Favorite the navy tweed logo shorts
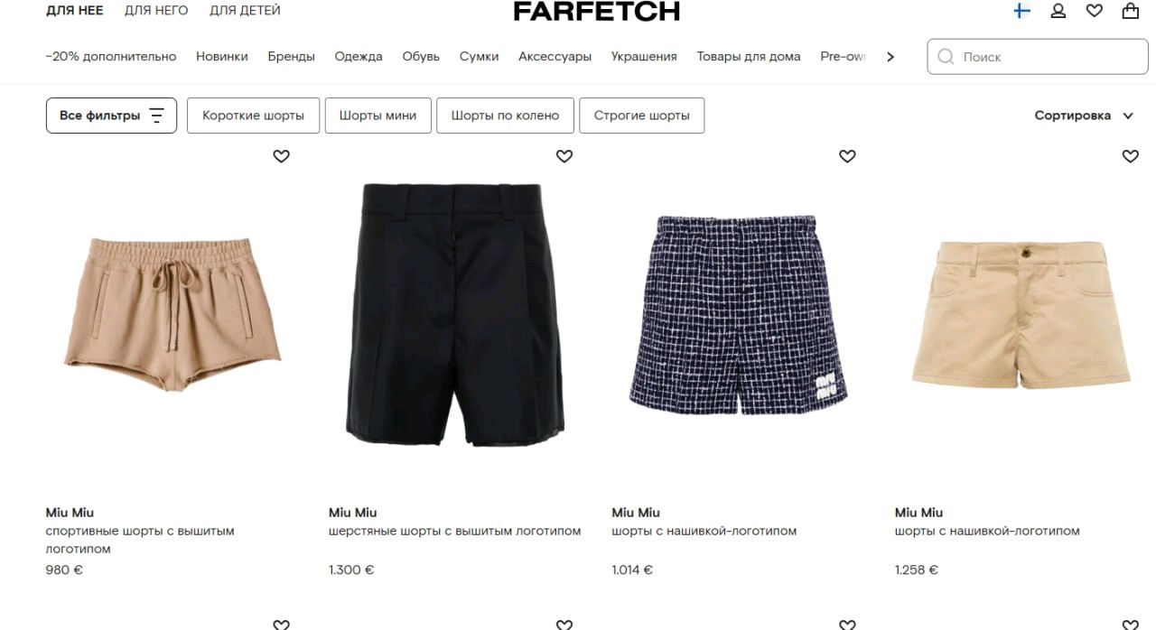 pyautogui.click(x=847, y=156)
